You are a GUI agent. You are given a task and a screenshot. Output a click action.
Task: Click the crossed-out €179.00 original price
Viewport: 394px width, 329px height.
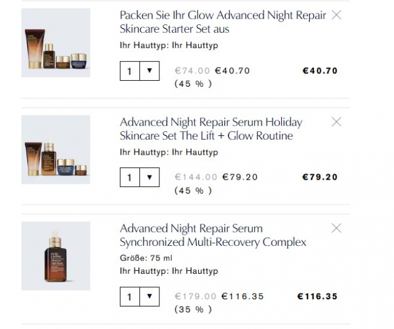[195, 297]
